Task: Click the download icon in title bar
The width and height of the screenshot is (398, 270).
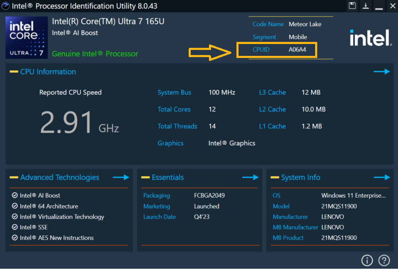Action: [x=365, y=6]
